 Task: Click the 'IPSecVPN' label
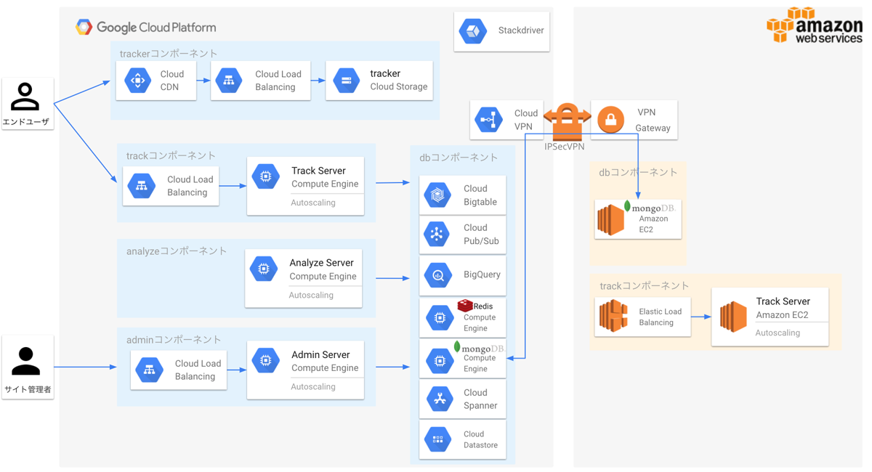565,147
